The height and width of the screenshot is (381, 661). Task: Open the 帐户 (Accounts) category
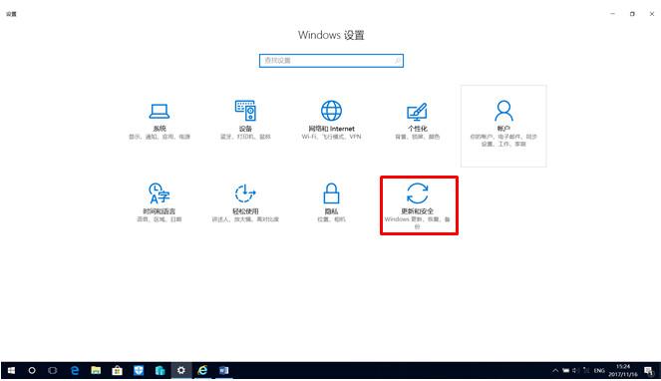click(503, 126)
